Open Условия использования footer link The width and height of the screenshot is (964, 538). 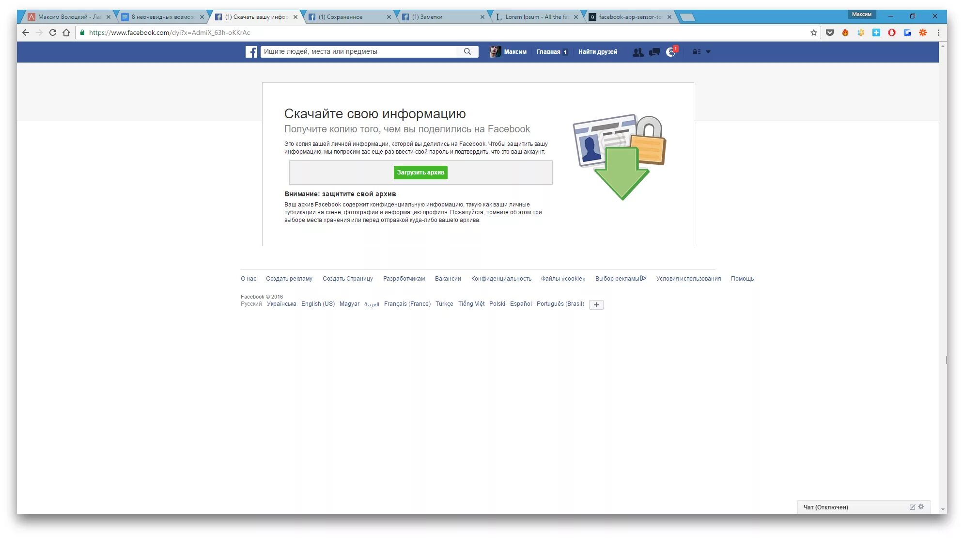click(688, 279)
